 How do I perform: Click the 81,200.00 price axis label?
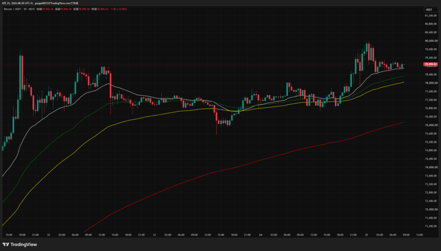[431, 15]
